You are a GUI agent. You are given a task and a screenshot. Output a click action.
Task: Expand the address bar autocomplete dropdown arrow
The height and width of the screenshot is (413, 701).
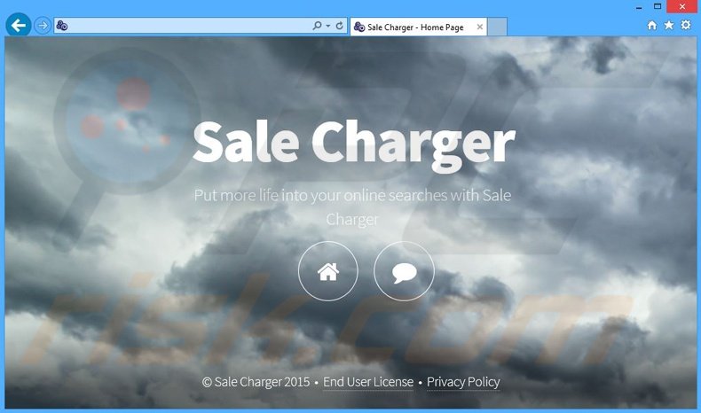point(327,26)
